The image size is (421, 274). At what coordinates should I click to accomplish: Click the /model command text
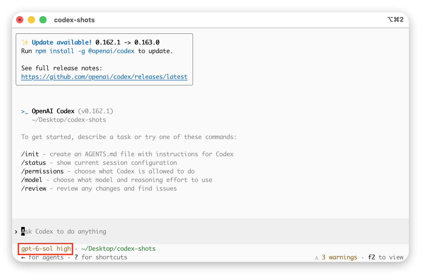pos(32,180)
